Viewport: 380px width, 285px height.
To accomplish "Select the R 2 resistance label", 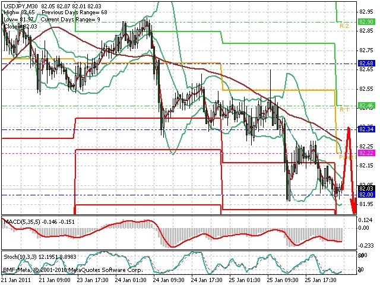I will (x=344, y=26).
